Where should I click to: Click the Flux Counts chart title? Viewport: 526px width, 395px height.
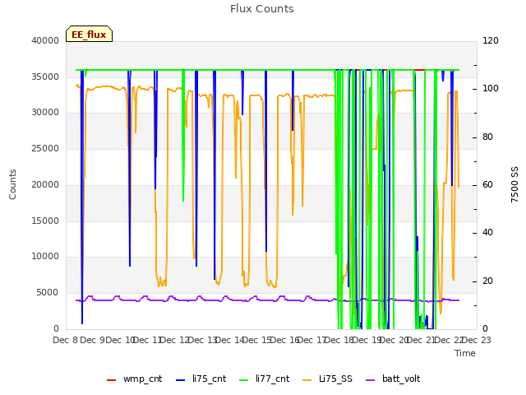click(x=262, y=9)
